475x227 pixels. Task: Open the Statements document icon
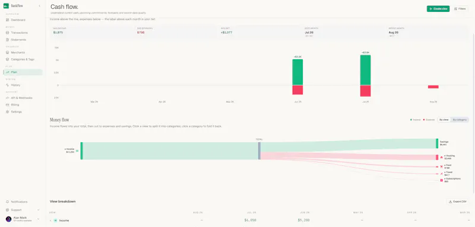8,40
